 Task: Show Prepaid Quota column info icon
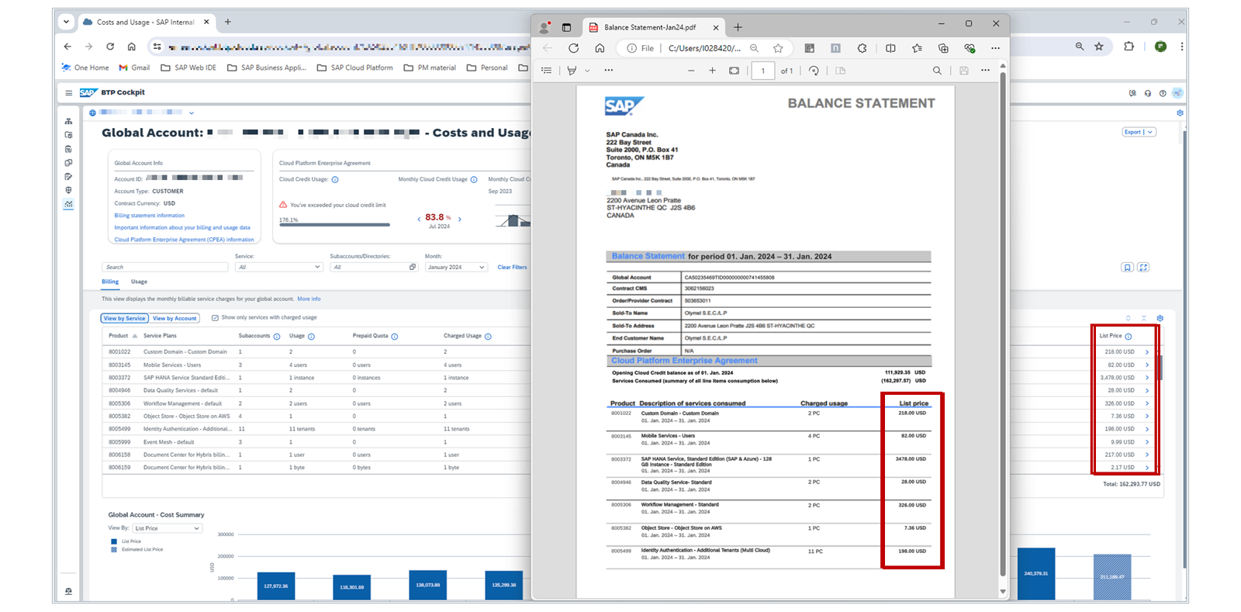click(x=395, y=337)
